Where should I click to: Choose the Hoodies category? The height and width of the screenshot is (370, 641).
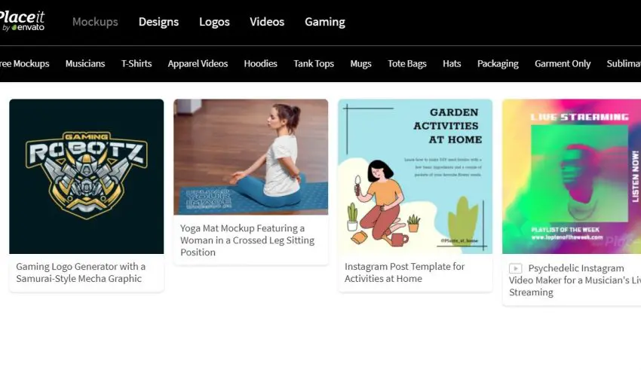click(260, 64)
